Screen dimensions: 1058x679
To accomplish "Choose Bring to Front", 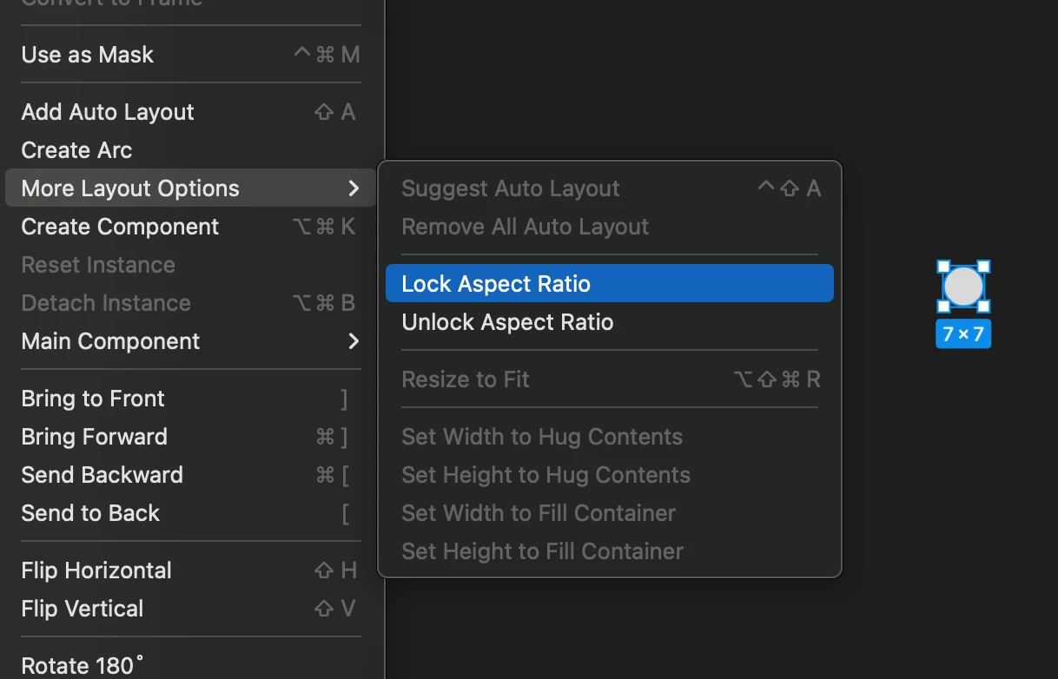I will 93,399.
